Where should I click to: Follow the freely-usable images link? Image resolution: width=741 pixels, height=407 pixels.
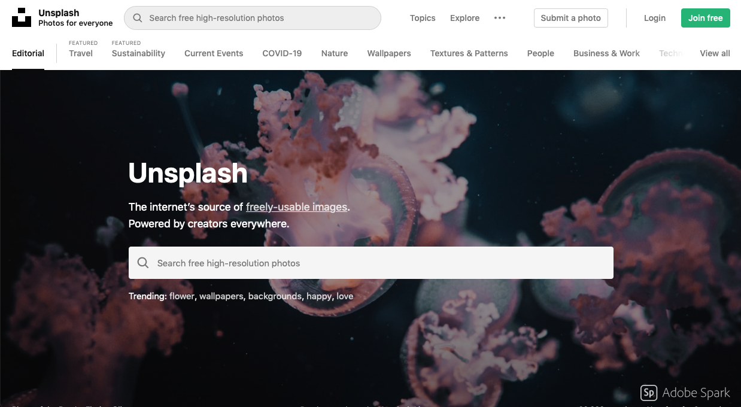click(x=296, y=207)
